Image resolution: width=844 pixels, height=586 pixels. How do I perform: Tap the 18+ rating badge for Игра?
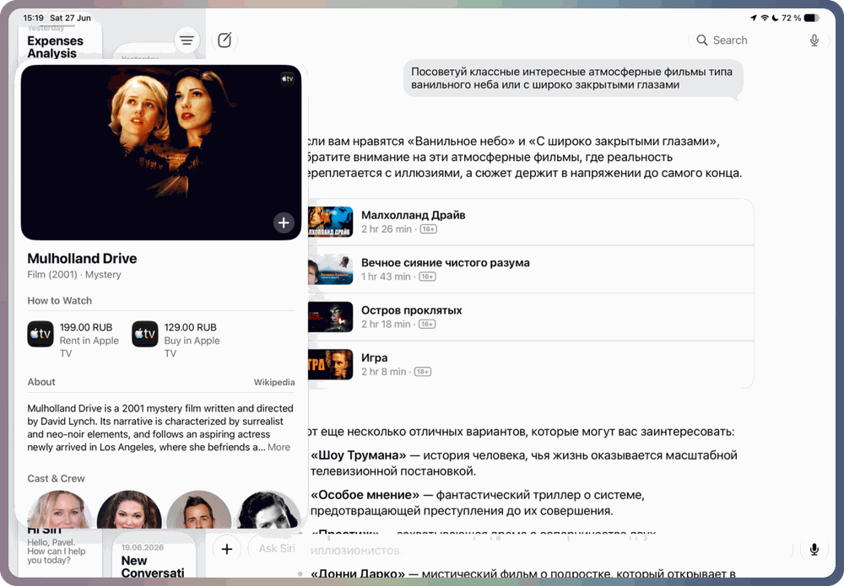coord(423,372)
